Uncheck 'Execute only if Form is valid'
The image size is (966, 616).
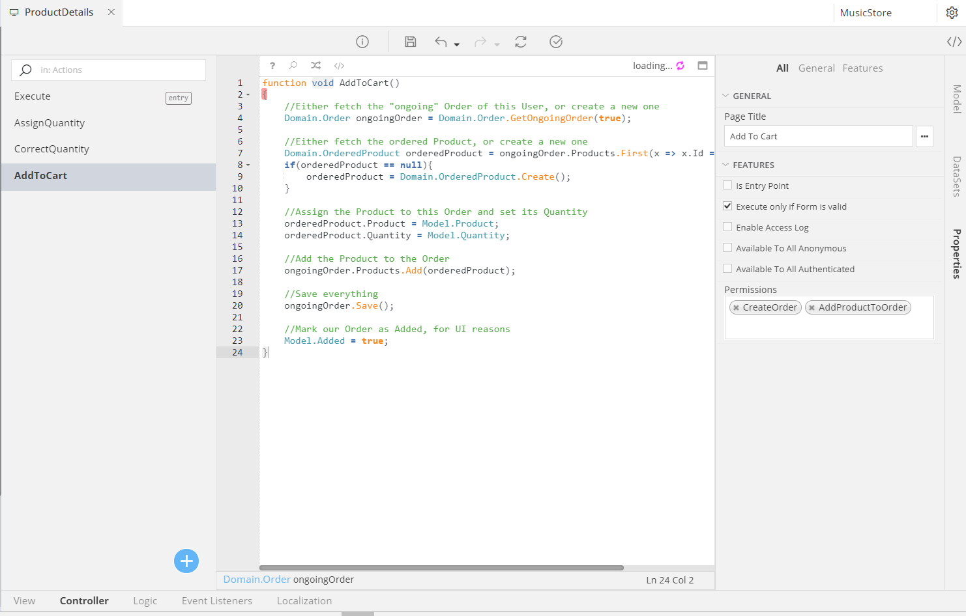tap(727, 206)
